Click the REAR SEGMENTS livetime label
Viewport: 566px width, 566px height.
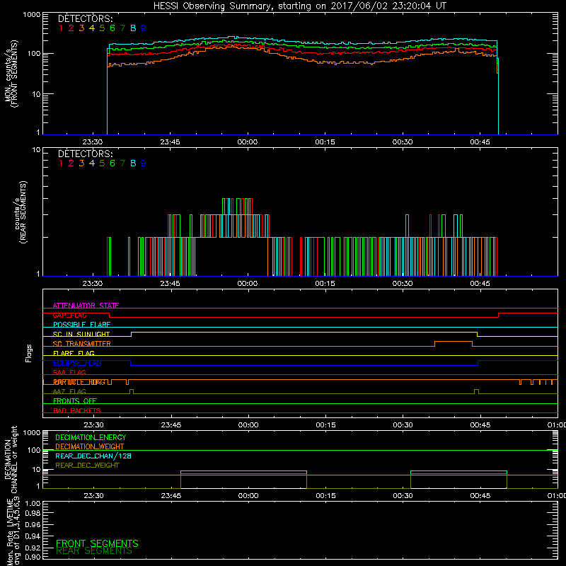(94, 551)
